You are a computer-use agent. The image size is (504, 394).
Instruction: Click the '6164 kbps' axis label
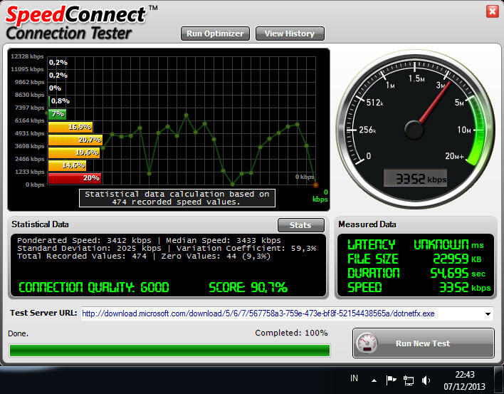pos(30,120)
